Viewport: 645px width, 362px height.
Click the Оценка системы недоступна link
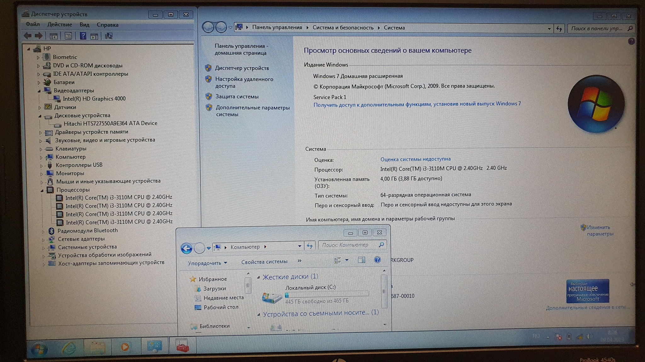(x=415, y=159)
